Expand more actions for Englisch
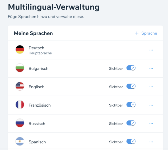 pos(151,87)
